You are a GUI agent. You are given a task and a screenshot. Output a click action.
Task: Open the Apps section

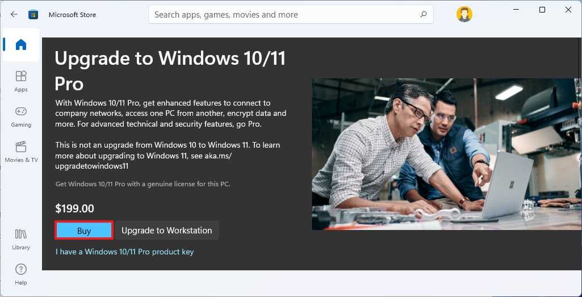21,81
